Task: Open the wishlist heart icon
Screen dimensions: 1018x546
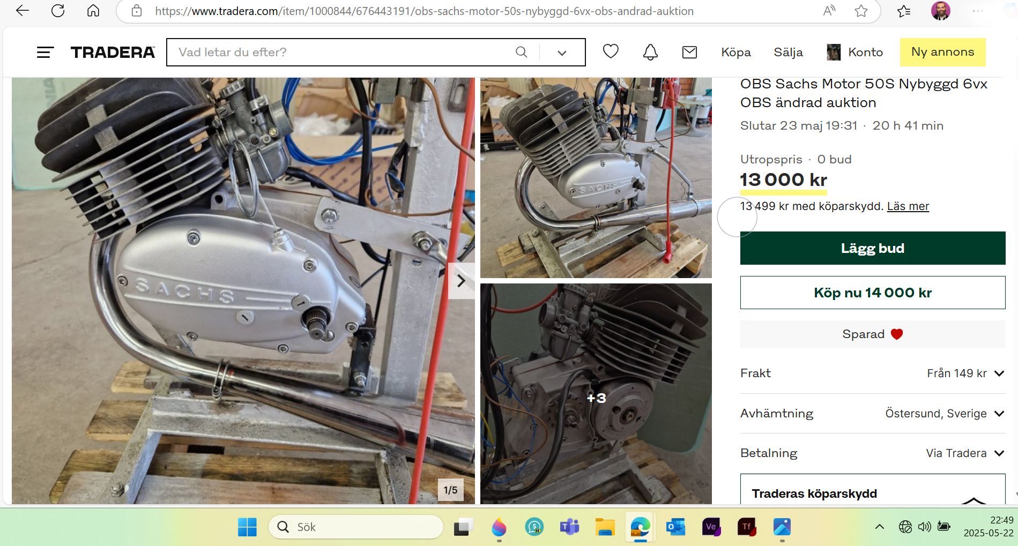Action: coord(611,51)
